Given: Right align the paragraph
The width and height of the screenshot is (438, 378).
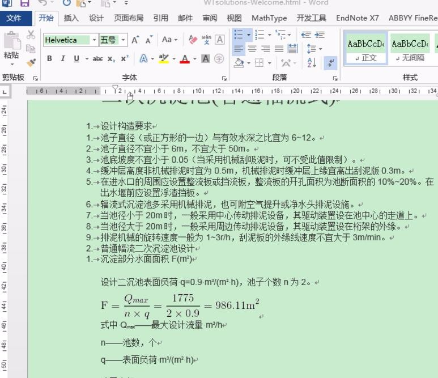Looking at the screenshot, I should point(265,49).
